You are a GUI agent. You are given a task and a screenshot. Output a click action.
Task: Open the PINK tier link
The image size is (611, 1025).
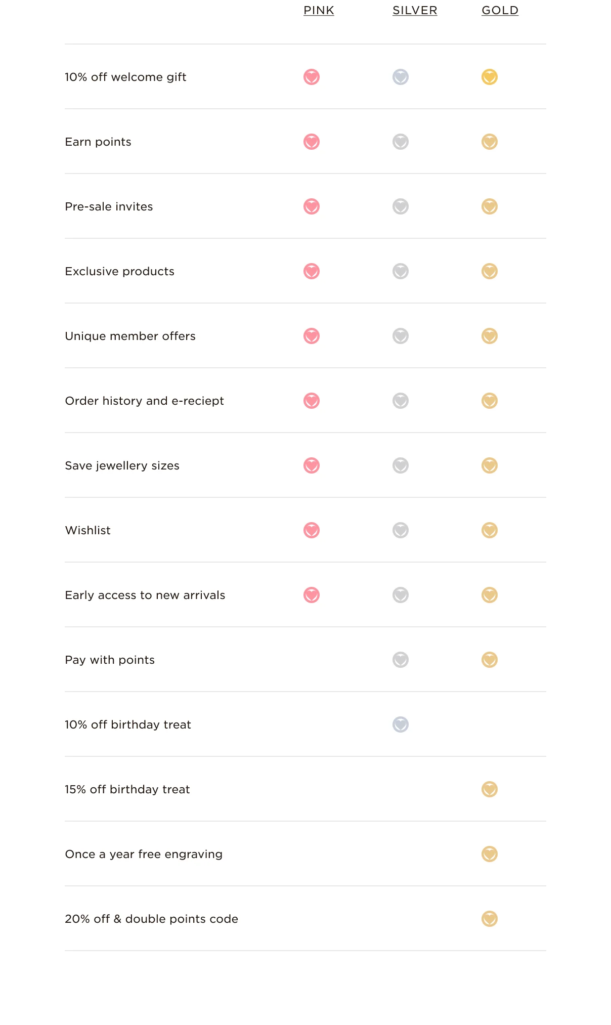pos(319,10)
